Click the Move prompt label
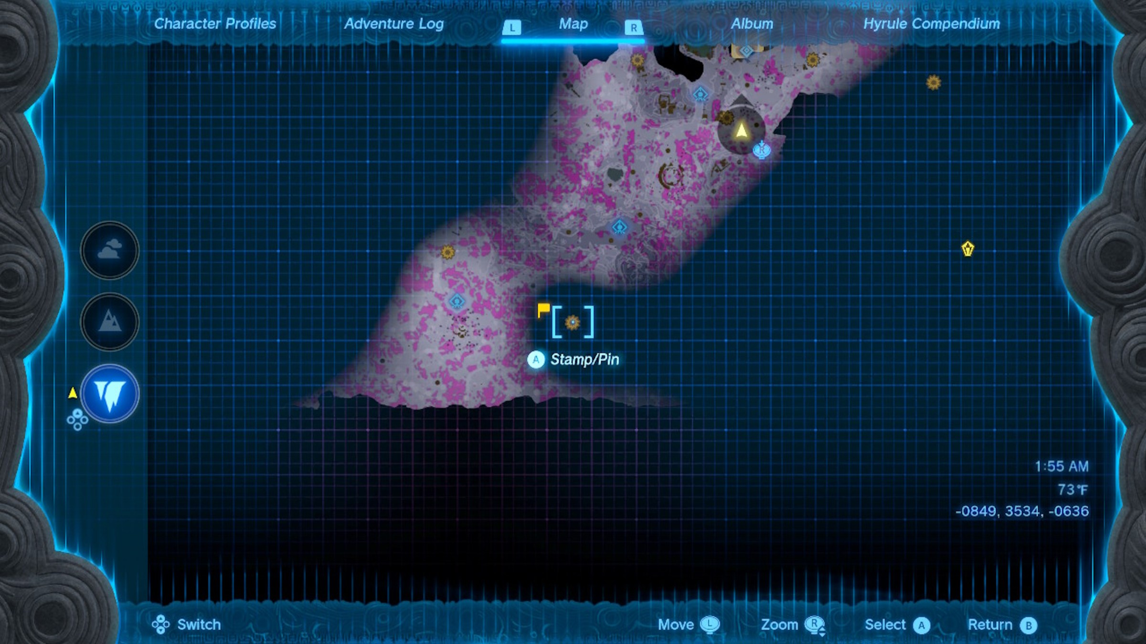The height and width of the screenshot is (644, 1146). pyautogui.click(x=676, y=624)
